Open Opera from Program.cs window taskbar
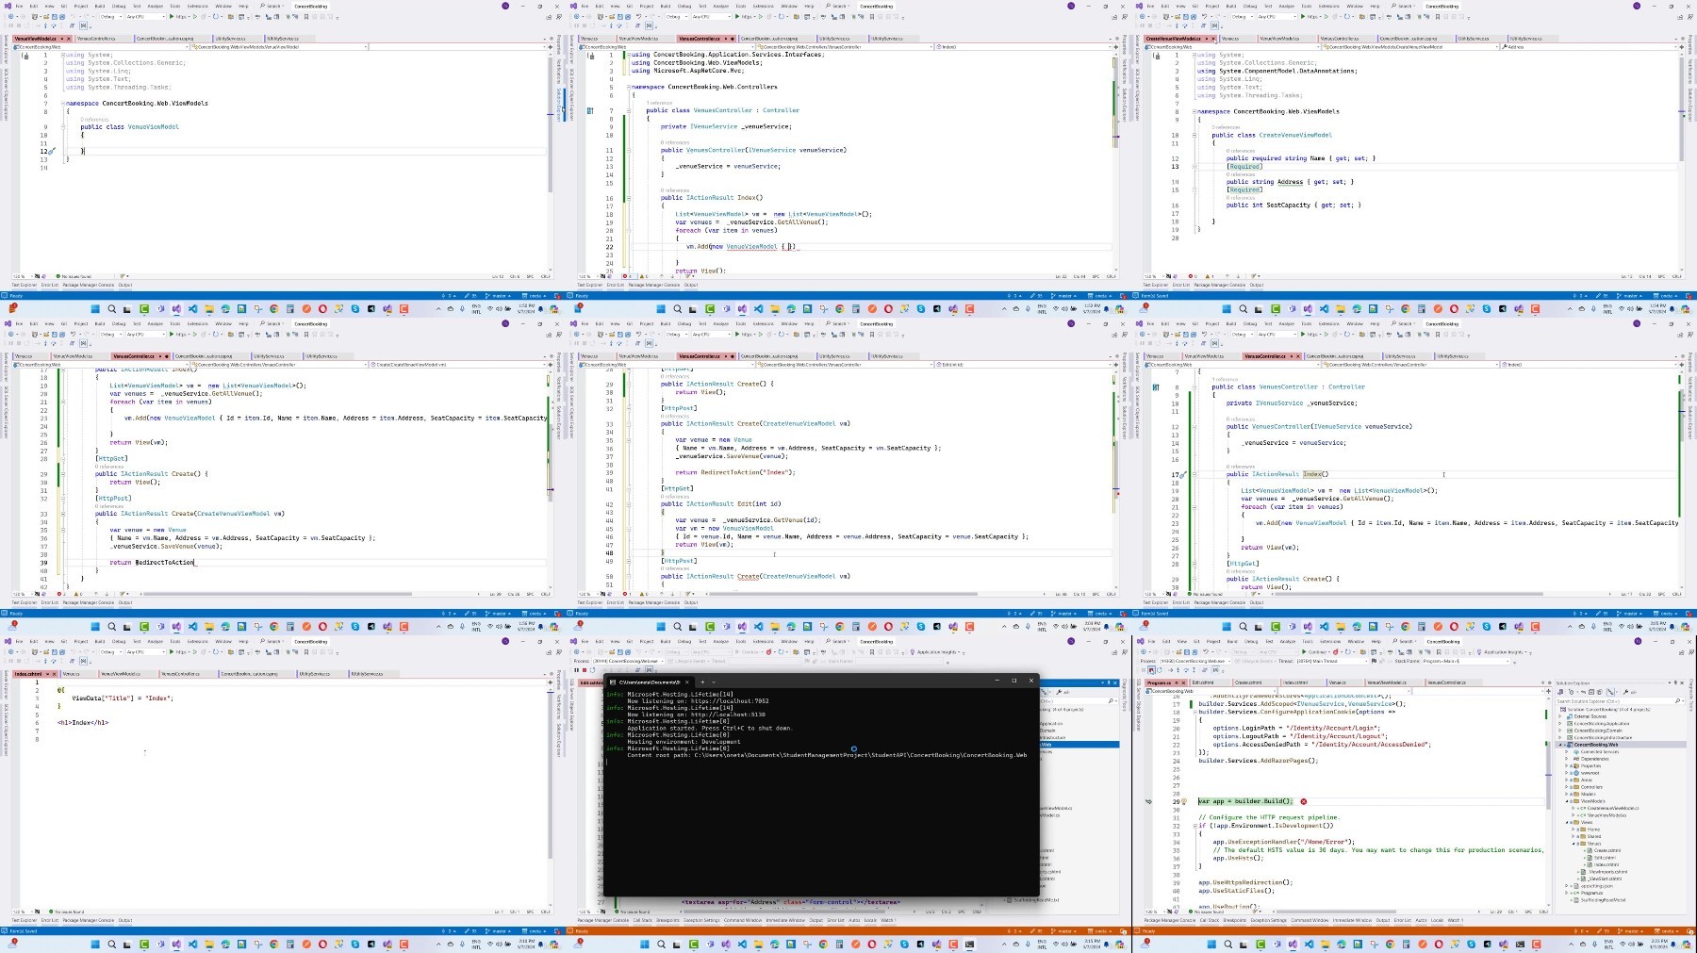The width and height of the screenshot is (1697, 953). (x=1439, y=944)
